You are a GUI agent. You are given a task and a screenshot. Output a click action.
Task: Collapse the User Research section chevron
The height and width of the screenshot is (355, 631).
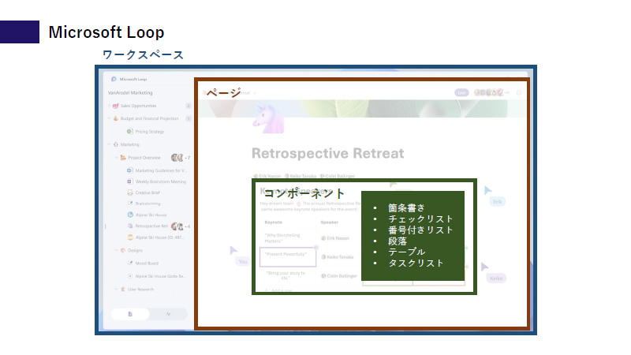tap(116, 289)
